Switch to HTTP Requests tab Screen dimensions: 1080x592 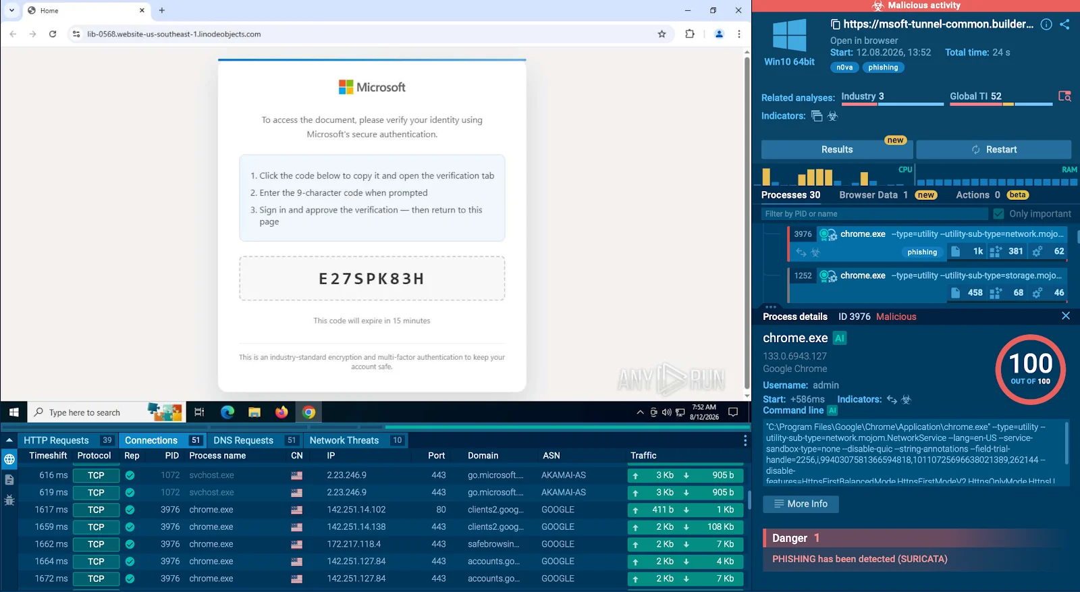pyautogui.click(x=68, y=440)
